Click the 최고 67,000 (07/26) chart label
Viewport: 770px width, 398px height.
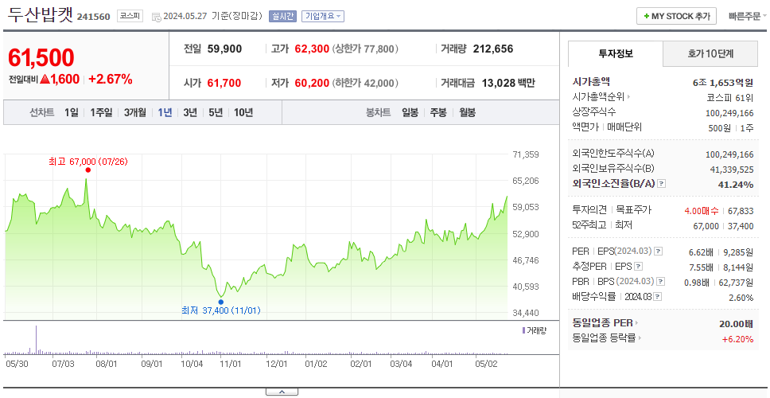click(x=88, y=161)
